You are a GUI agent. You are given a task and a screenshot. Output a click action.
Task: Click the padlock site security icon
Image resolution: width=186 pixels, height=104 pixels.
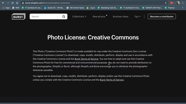[x=23, y=3]
